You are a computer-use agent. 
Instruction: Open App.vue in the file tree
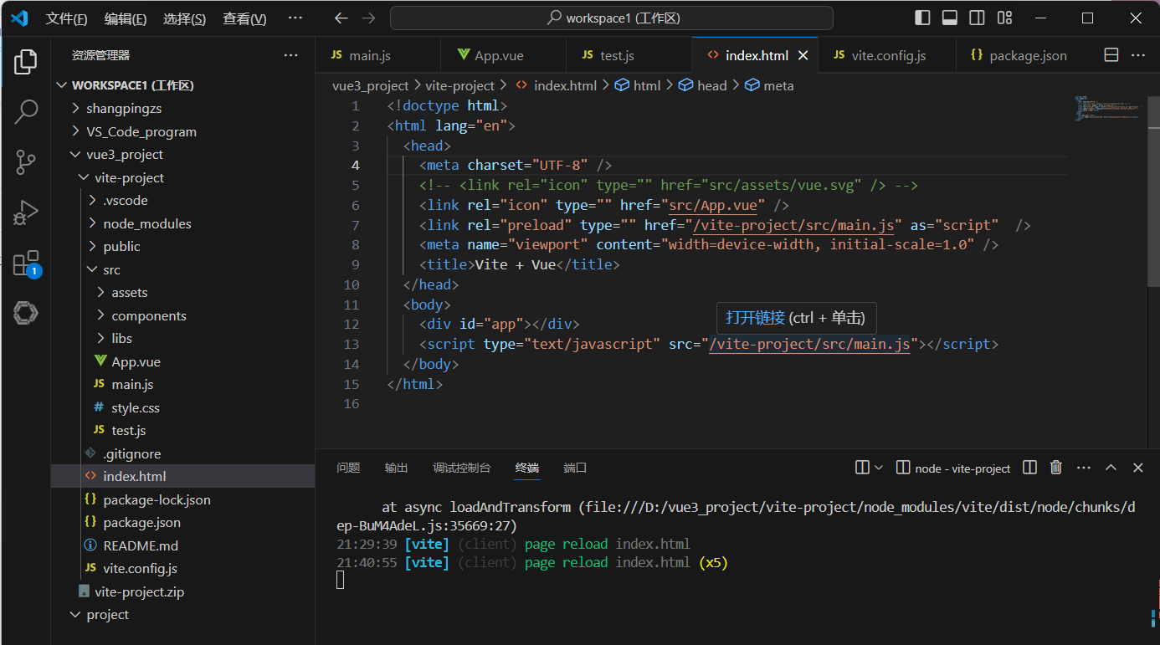182,361
